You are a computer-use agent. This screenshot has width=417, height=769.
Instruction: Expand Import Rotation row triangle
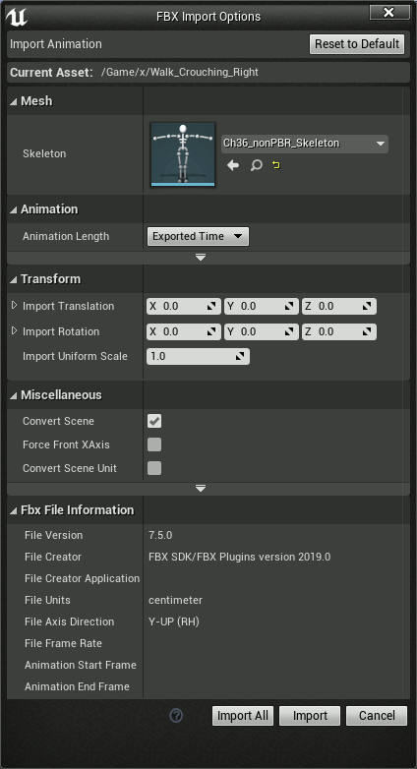tap(14, 330)
